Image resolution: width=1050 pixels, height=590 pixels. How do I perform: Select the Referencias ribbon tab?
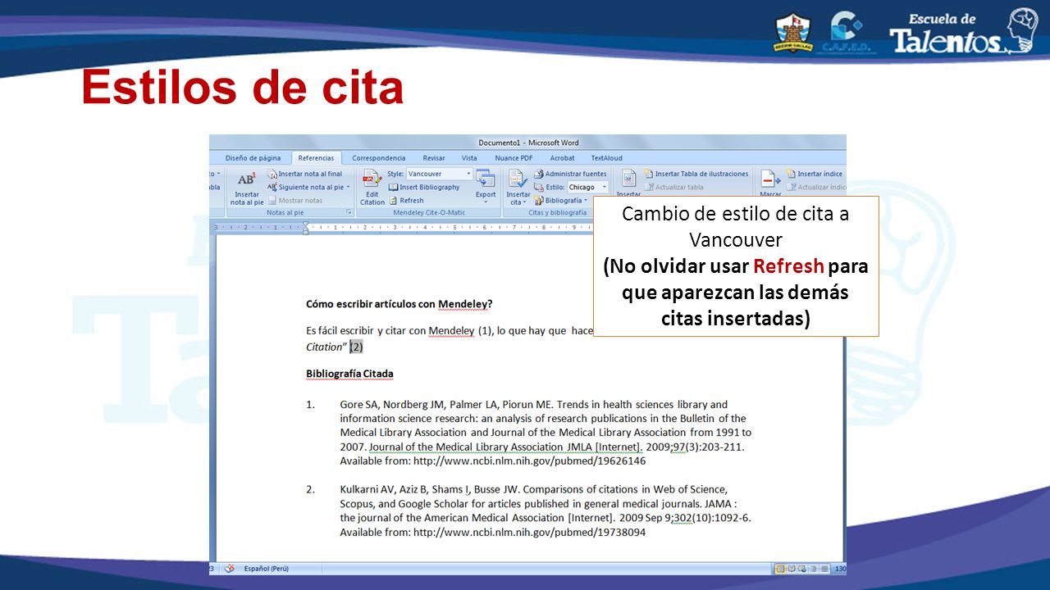[x=316, y=158]
